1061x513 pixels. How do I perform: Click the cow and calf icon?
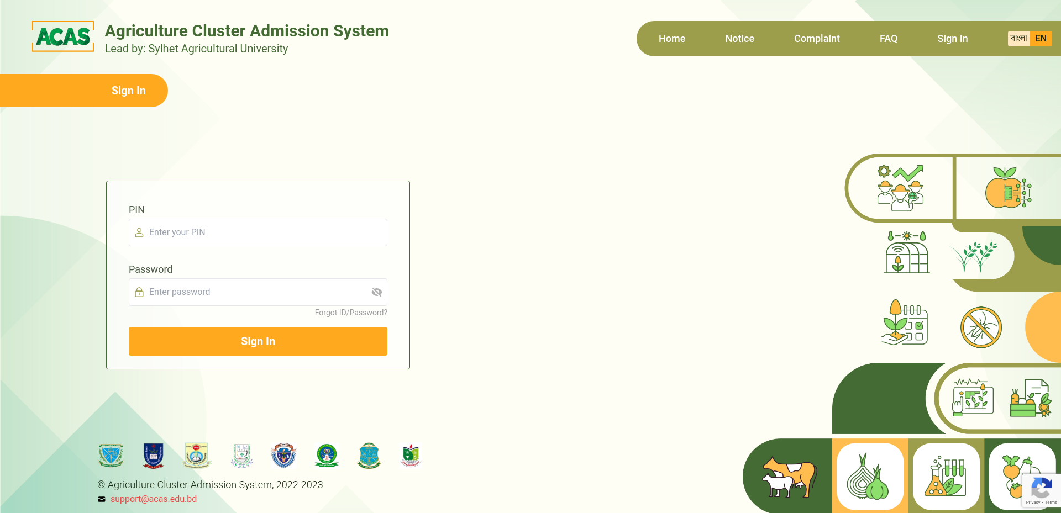pyautogui.click(x=789, y=477)
